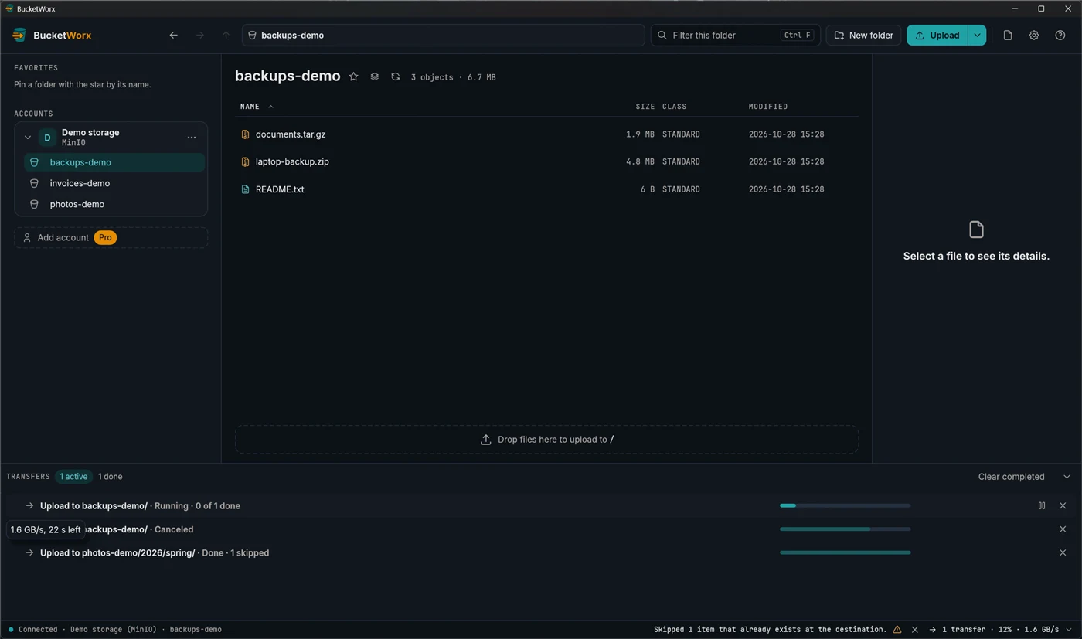
Task: Cancel the running upload to backups-demo
Action: pos(1063,505)
